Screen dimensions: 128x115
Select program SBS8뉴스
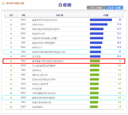click(37, 70)
